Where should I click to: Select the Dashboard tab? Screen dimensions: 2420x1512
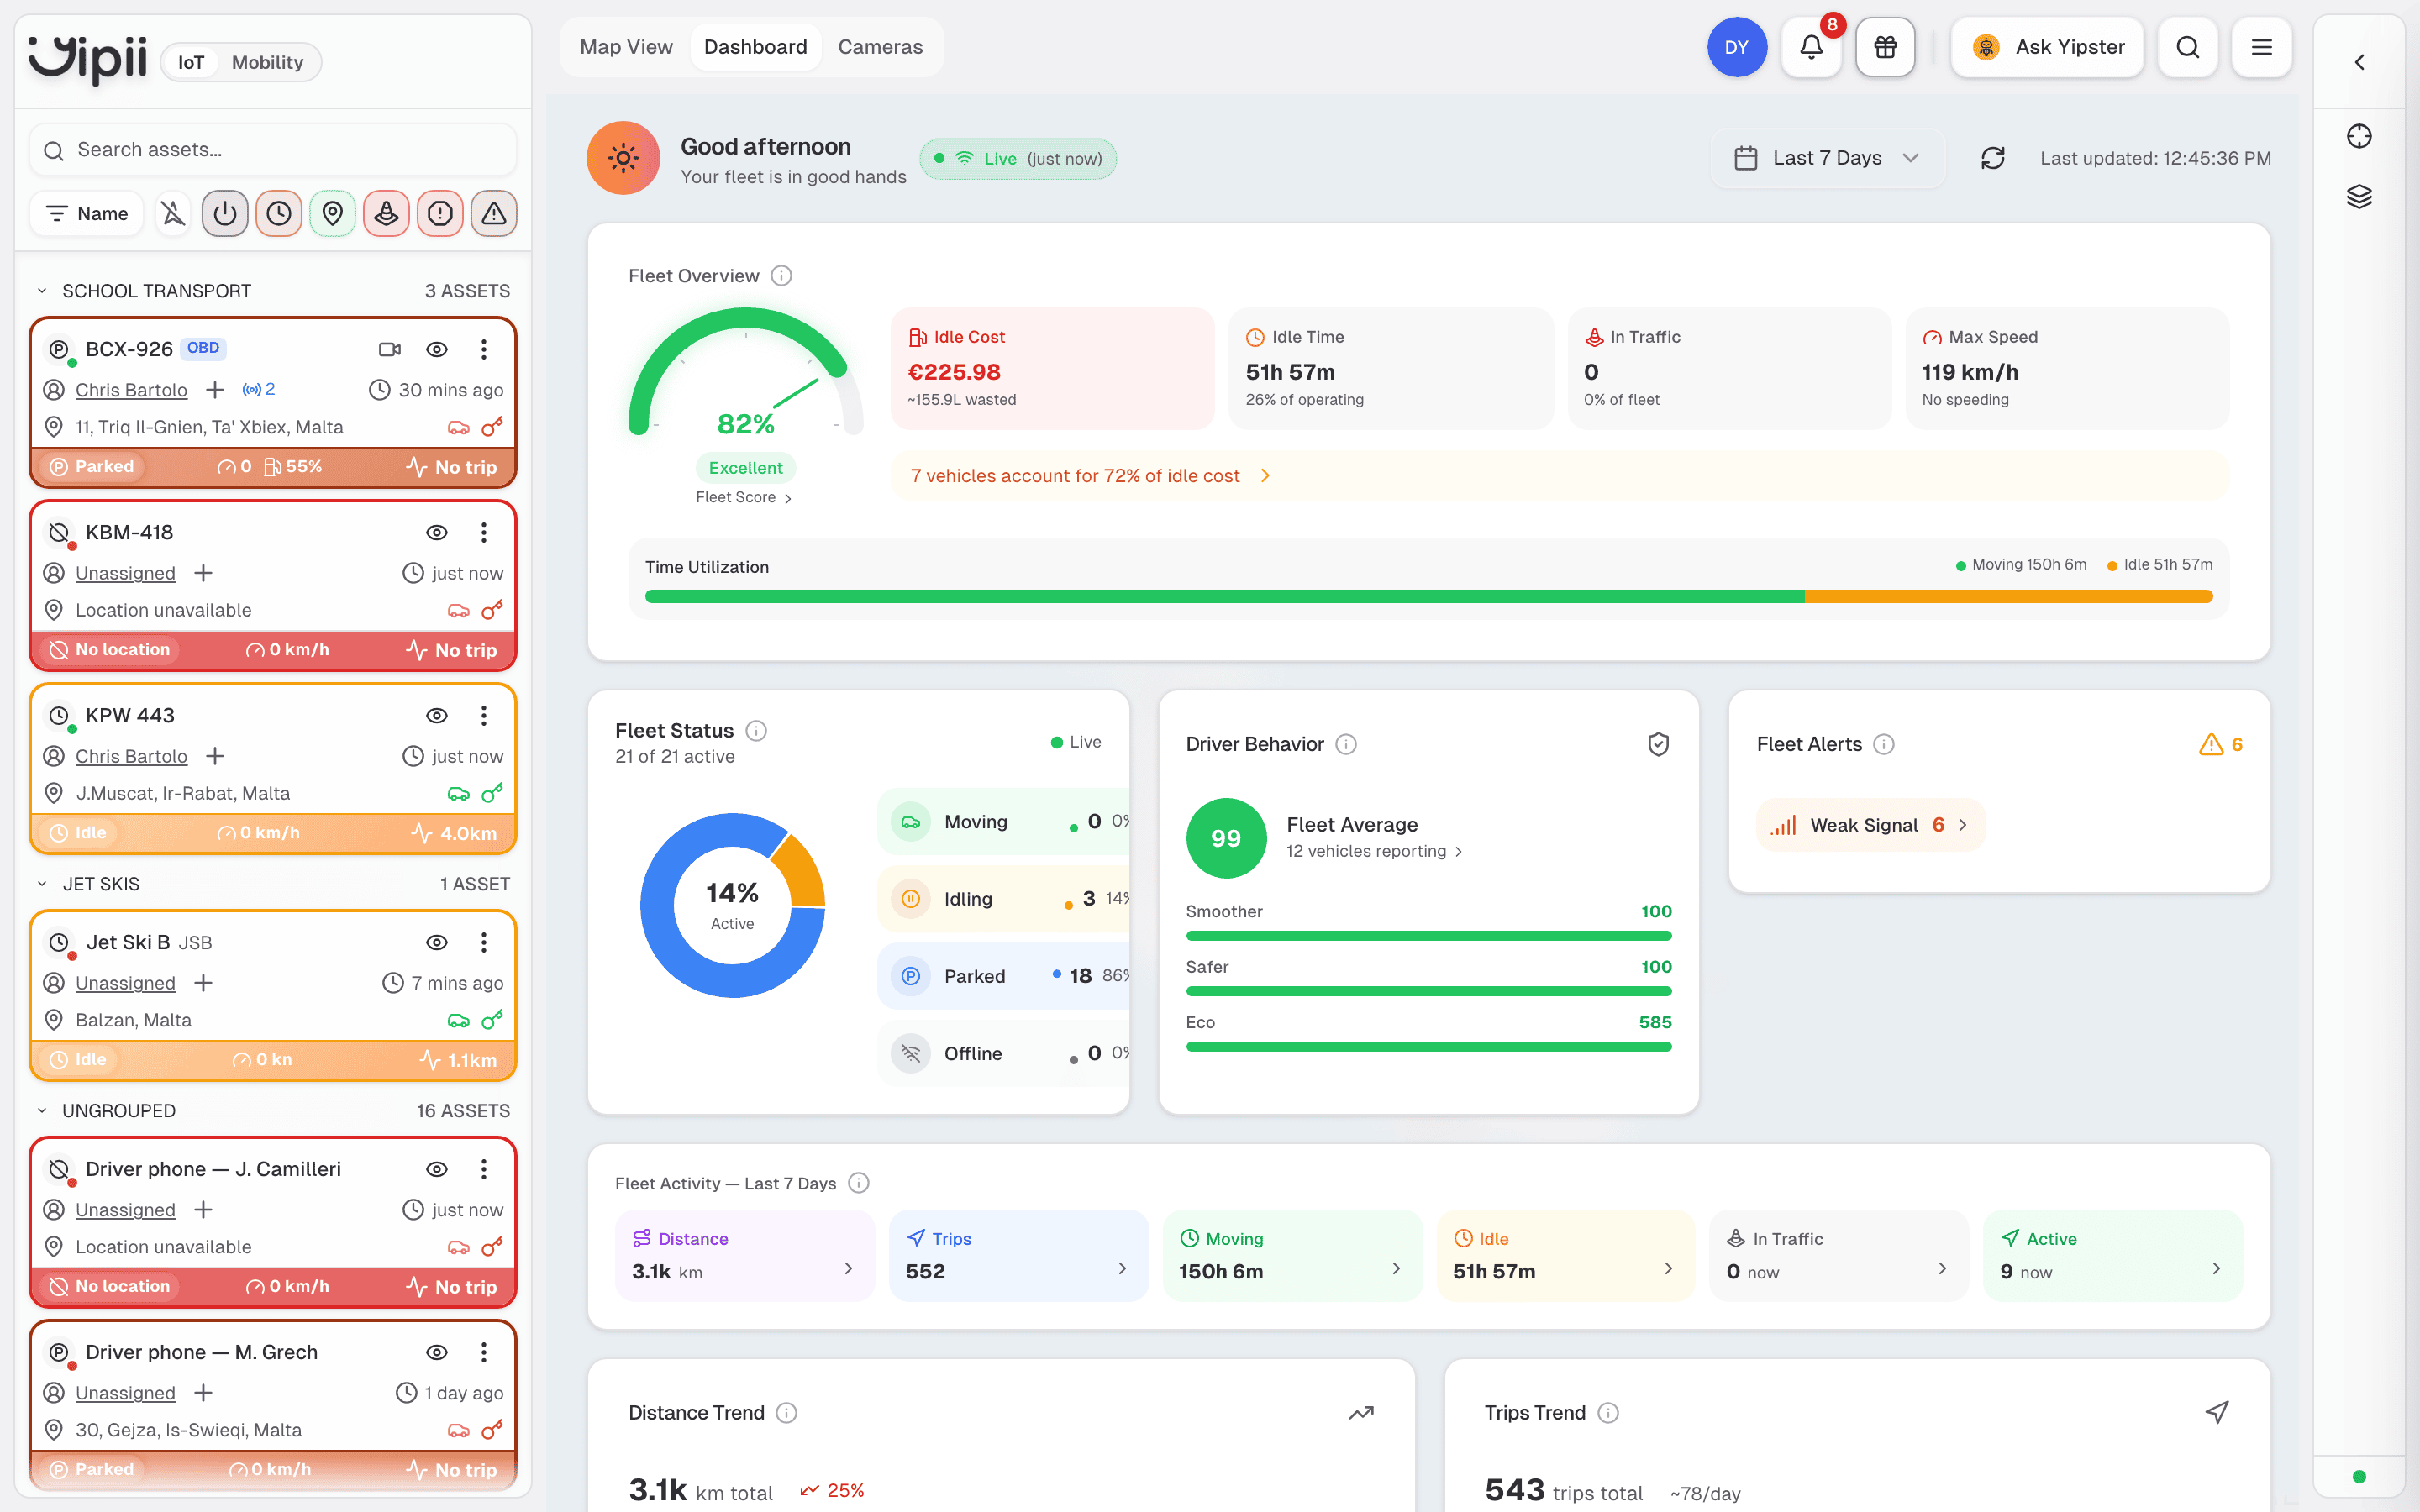[x=755, y=47]
